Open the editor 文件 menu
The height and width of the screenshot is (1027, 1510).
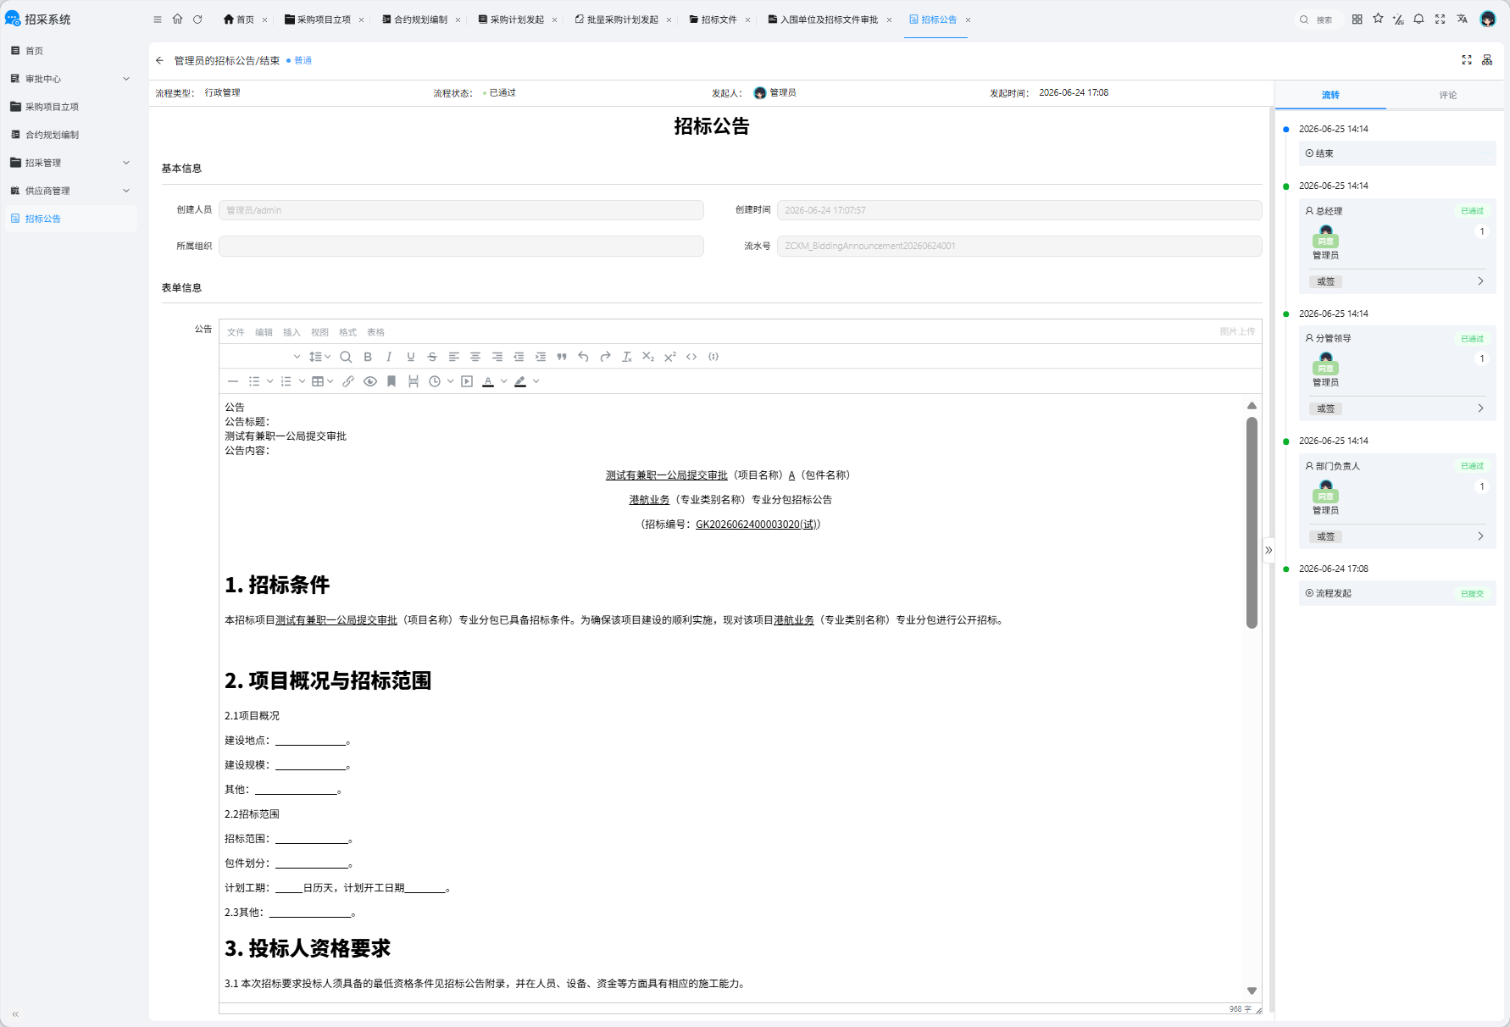click(236, 332)
